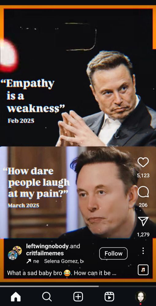The width and height of the screenshot is (156, 306).
Task: Open the Reels tab
Action: click(x=109, y=297)
